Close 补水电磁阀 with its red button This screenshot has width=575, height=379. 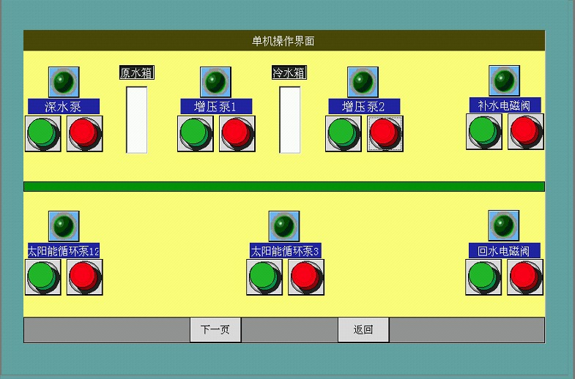(x=526, y=132)
